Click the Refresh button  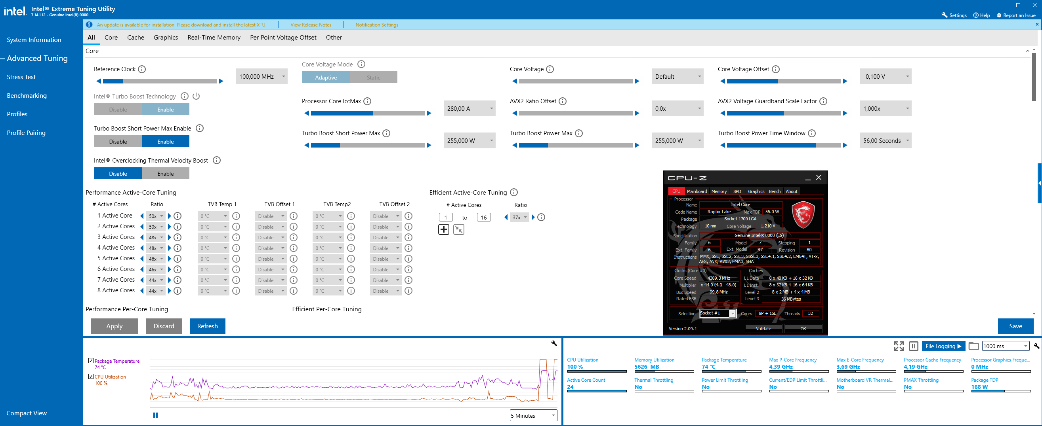point(208,326)
